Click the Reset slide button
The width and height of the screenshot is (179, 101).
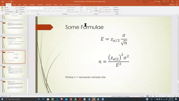click(x=22, y=10)
